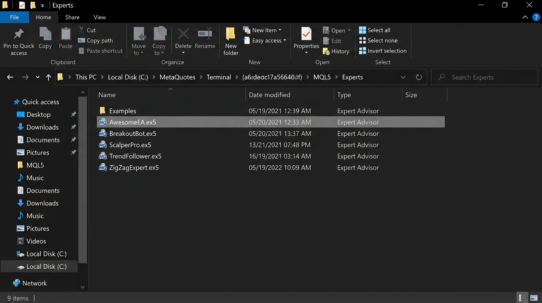
Task: Open the Copy to dropdown
Action: pos(159,42)
